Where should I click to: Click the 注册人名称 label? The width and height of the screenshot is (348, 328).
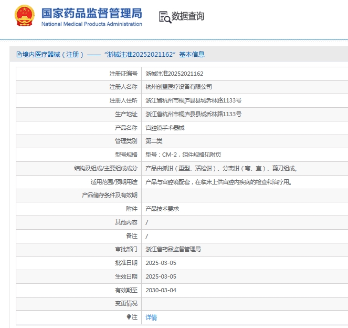point(123,87)
